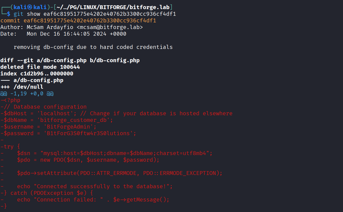This screenshot has height=212, width=343.
Task: Click the commit hash in the git show command
Action: (x=110, y=14)
